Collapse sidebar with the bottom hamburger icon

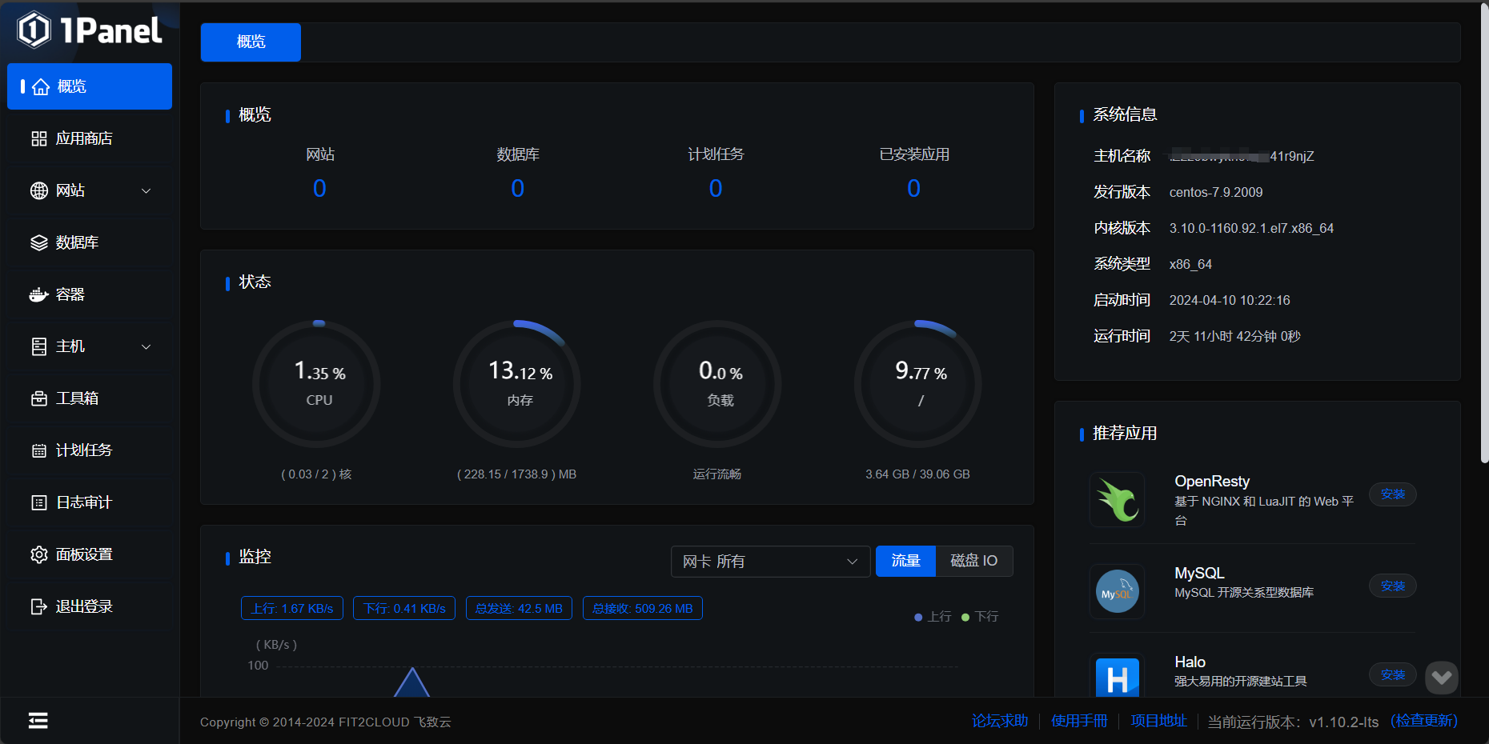38,721
